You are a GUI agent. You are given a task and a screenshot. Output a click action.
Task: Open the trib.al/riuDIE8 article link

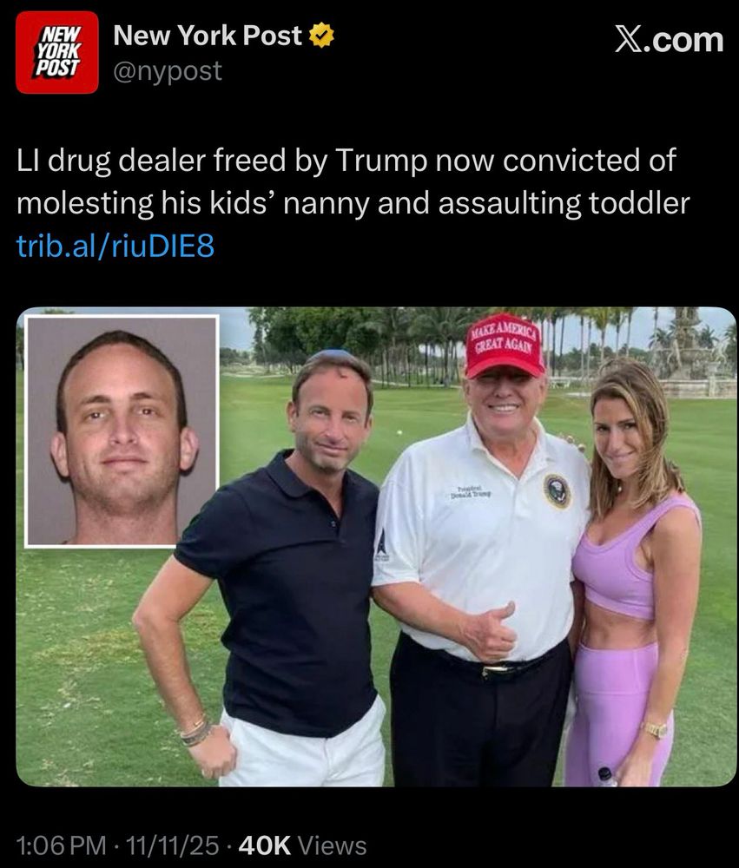[115, 247]
